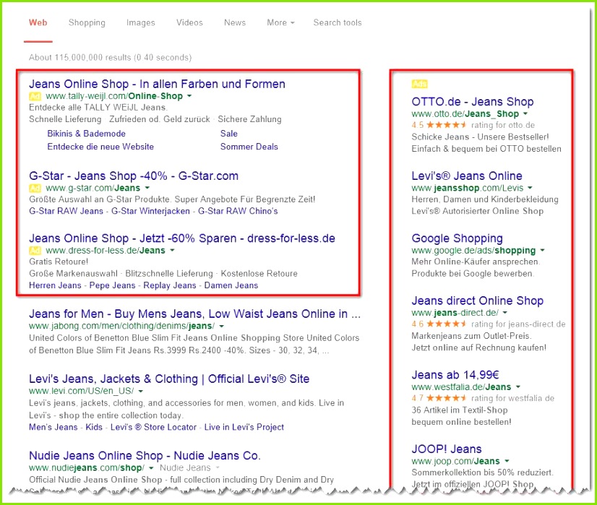Click the Ad badge beside www.dress-for-less.de
597x505 pixels.
(x=35, y=251)
